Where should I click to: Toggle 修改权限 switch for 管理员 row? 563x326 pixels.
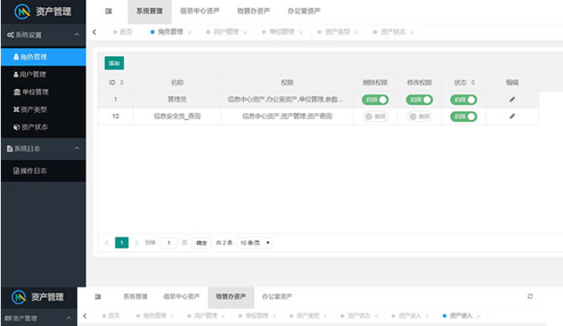(x=419, y=99)
